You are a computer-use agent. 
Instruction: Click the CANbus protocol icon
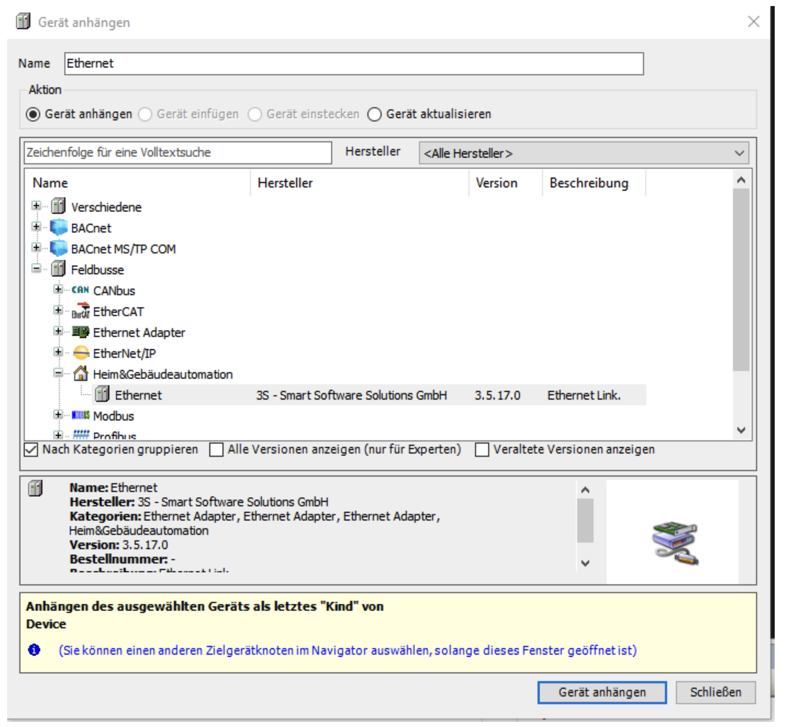80,290
